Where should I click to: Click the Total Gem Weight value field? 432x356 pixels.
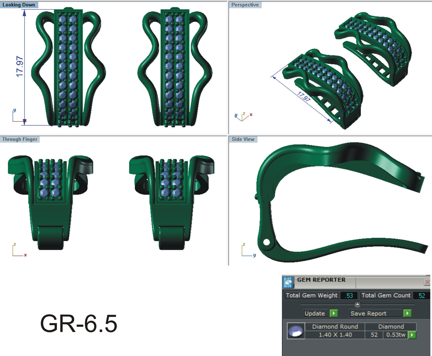[x=349, y=295]
